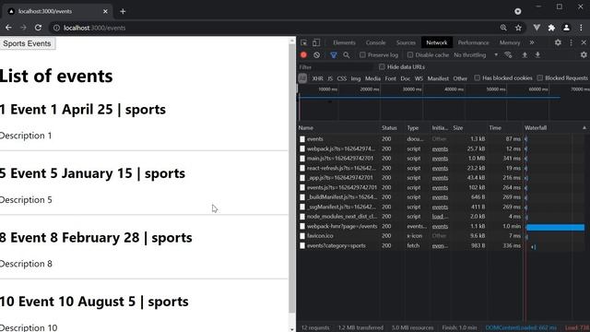The height and width of the screenshot is (332, 590).
Task: Switch to the Sources tab
Action: click(x=406, y=42)
